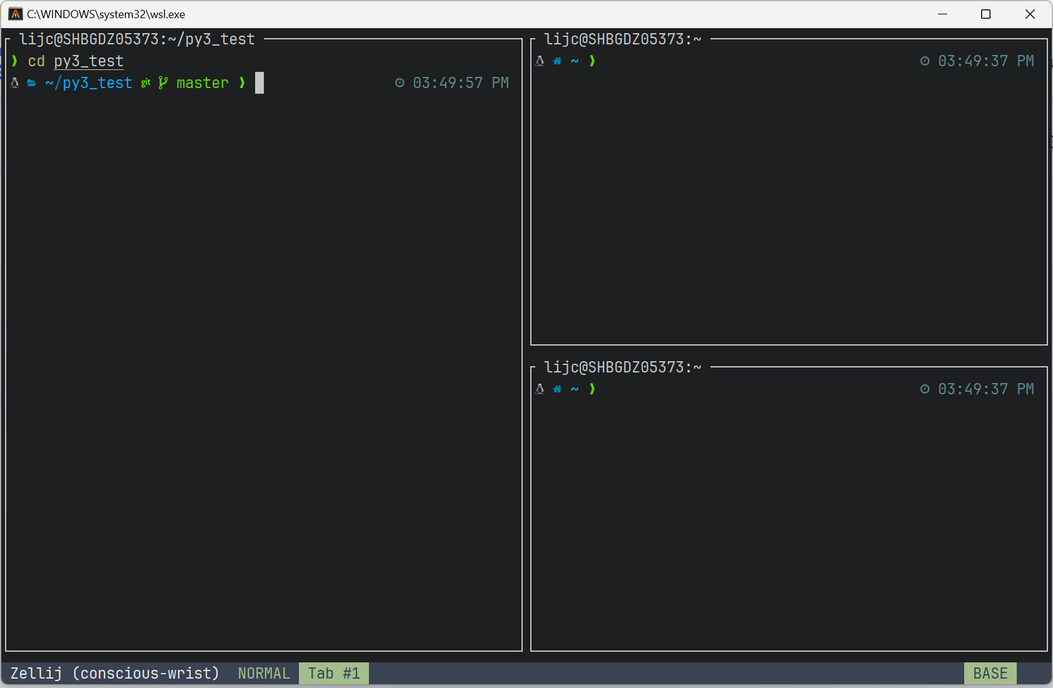Click the NORMAL mode indicator
This screenshot has height=688, width=1053.
coord(263,674)
